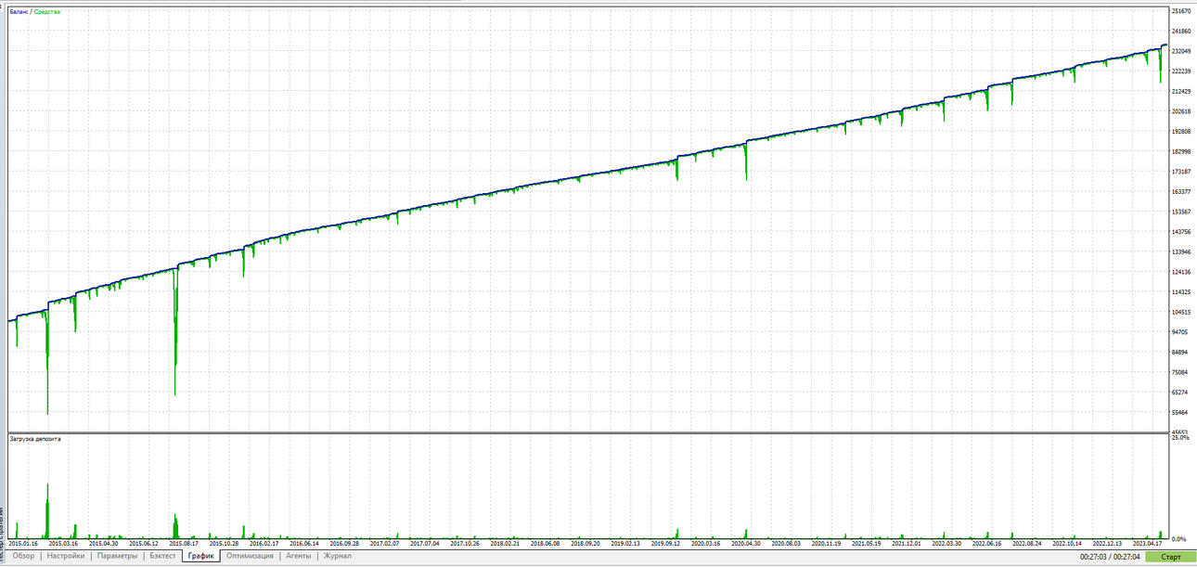
Task: Click the 2023.04.17 date label
Action: click(x=1148, y=544)
